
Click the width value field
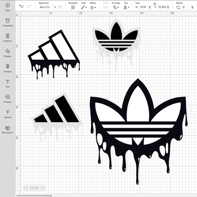tap(143, 7)
